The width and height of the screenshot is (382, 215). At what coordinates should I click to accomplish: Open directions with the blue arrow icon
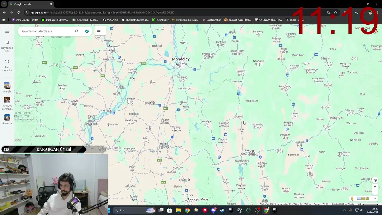point(87,31)
